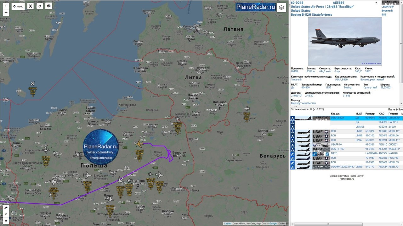403x226 pixels.
Task: Click the Пауза pause link
Action: tap(392, 109)
